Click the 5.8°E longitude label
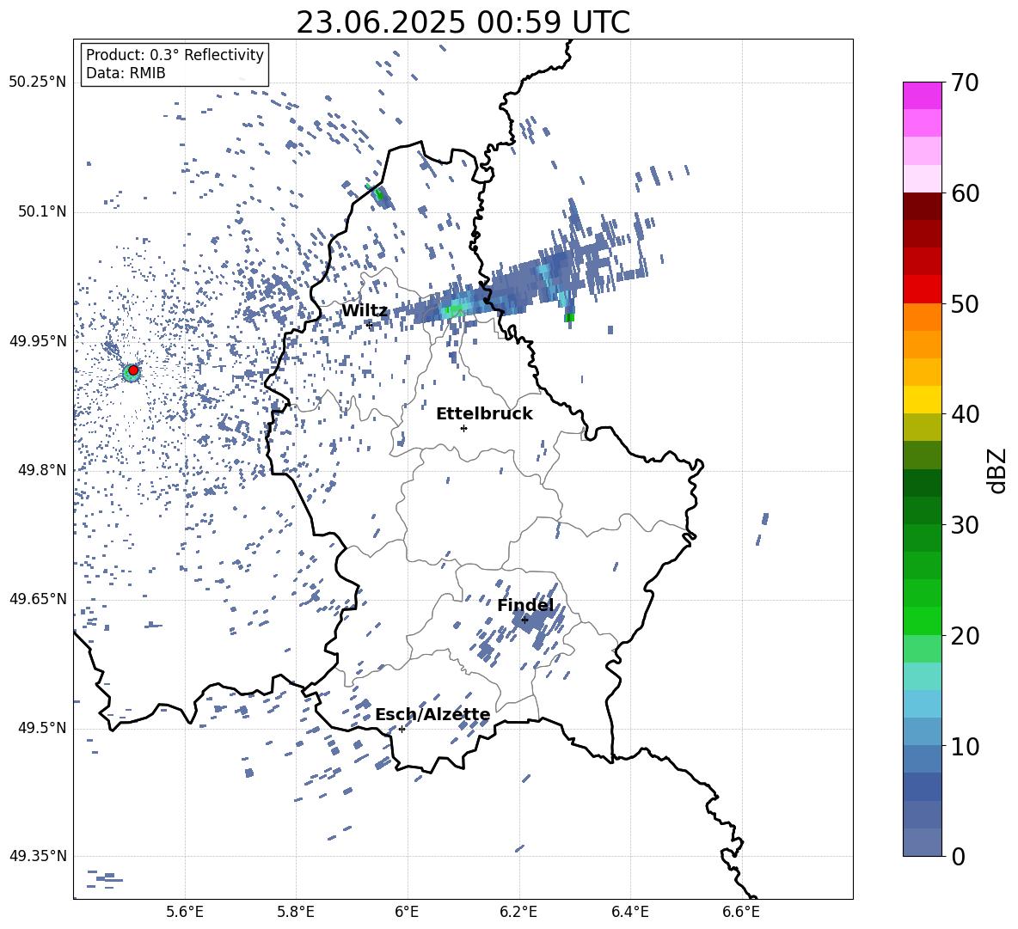The width and height of the screenshot is (1018, 929). point(296,912)
